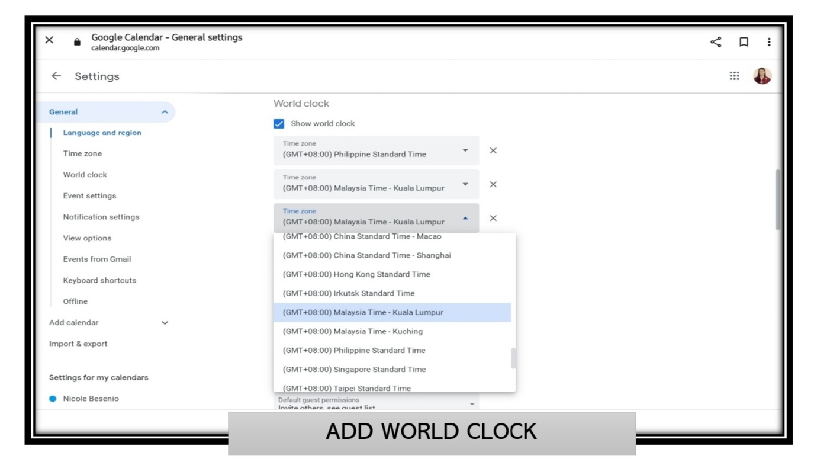Jump to World clock in the sidebar
Screen dimensions: 814x462
pyautogui.click(x=85, y=175)
